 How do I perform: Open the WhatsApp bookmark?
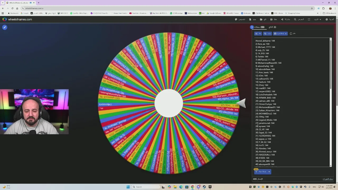pyautogui.click(x=176, y=13)
